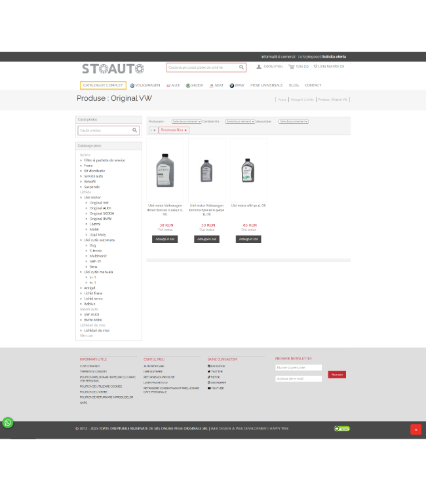
Task: Click the magnifier icon in header search
Action: pos(241,67)
